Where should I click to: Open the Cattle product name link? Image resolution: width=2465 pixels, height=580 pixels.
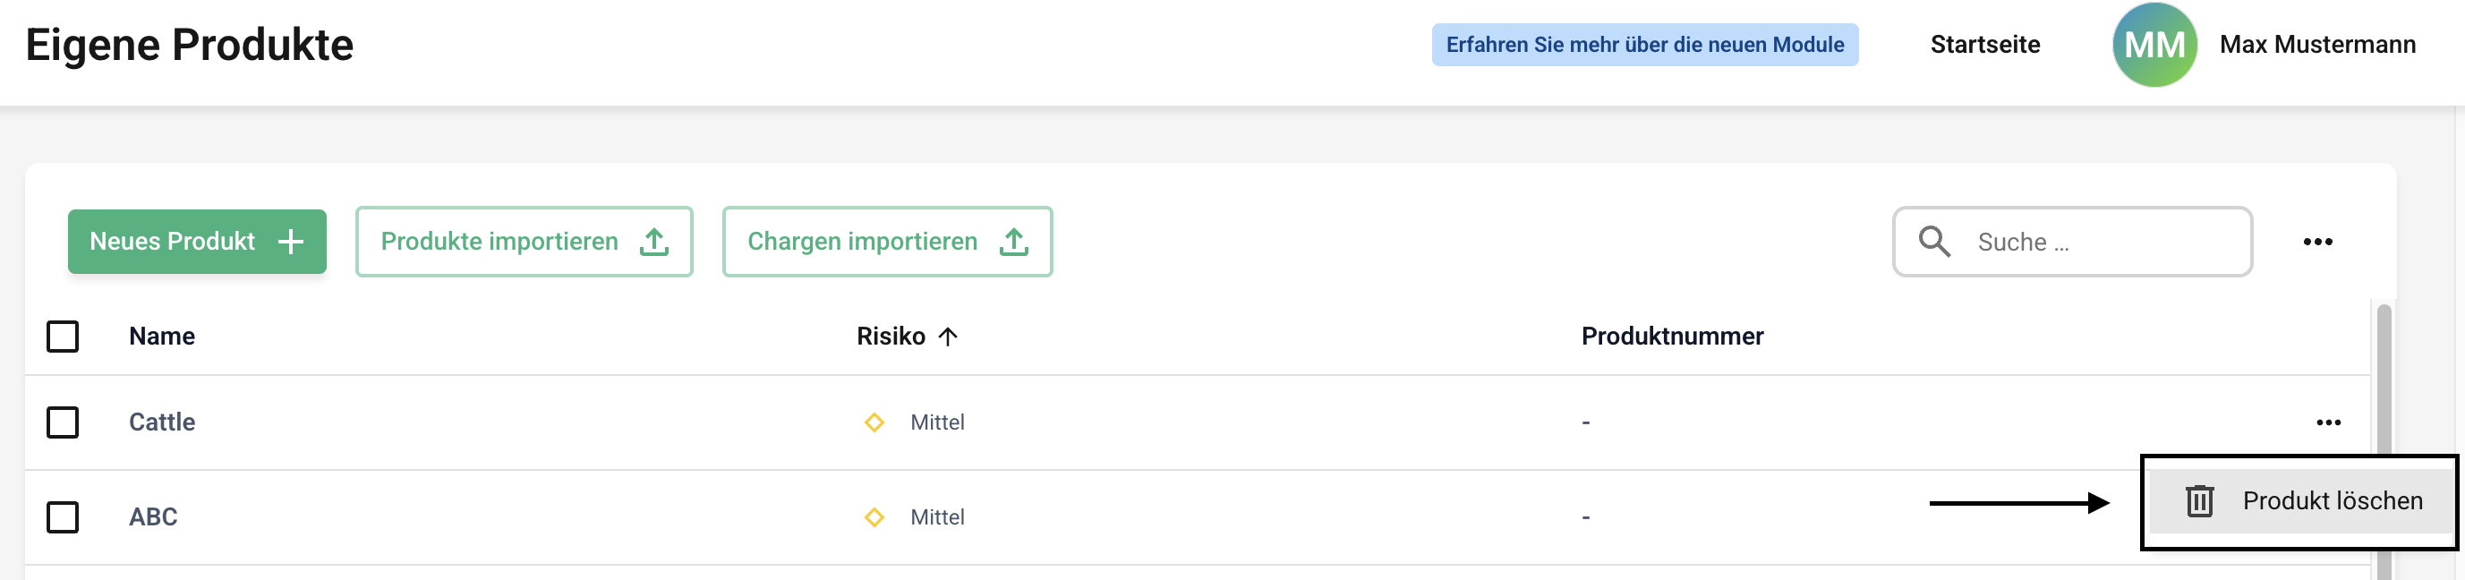click(162, 422)
